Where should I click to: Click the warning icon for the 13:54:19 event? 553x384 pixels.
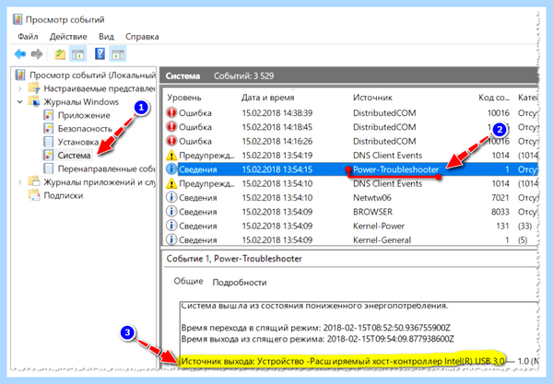coord(171,155)
